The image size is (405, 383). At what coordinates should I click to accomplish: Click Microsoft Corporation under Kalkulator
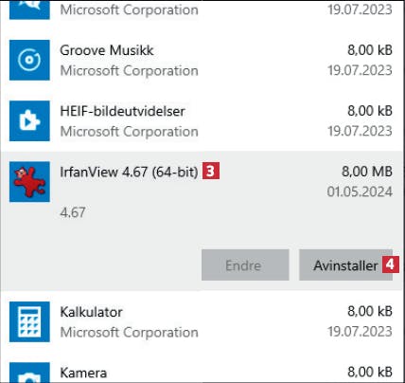pos(129,333)
